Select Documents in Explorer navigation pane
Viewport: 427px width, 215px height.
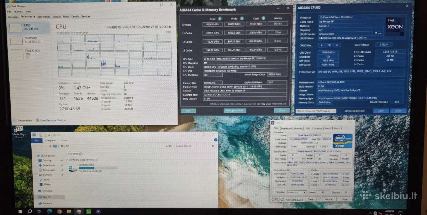click(x=49, y=170)
